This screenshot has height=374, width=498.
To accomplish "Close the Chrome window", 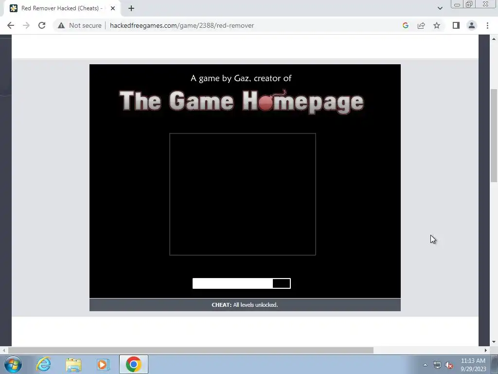I will [486, 4].
